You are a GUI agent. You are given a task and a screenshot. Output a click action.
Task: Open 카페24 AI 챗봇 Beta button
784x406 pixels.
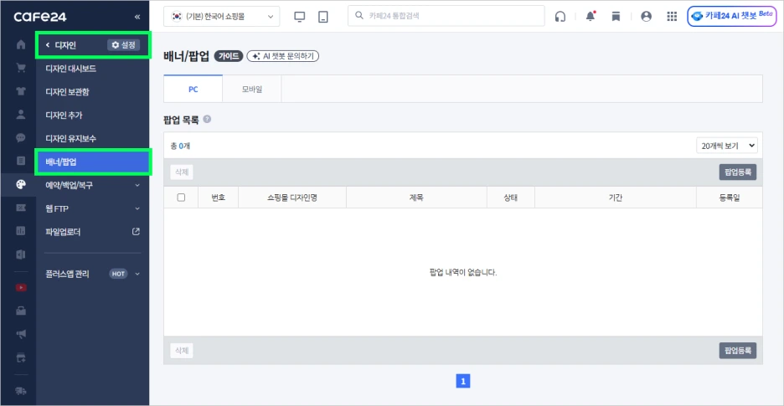tap(732, 16)
